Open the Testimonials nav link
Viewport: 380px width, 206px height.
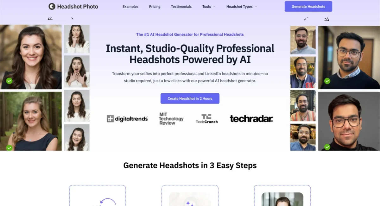pyautogui.click(x=181, y=7)
